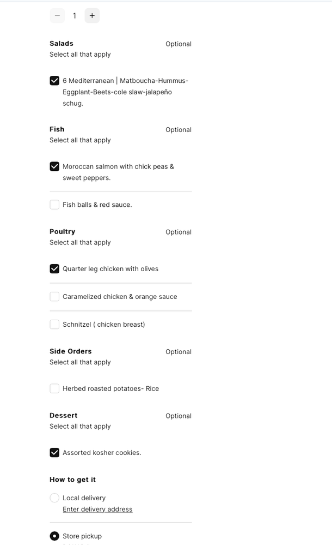Click the Assorted kosher cookies label
Screen dimensions: 332x545
click(102, 452)
